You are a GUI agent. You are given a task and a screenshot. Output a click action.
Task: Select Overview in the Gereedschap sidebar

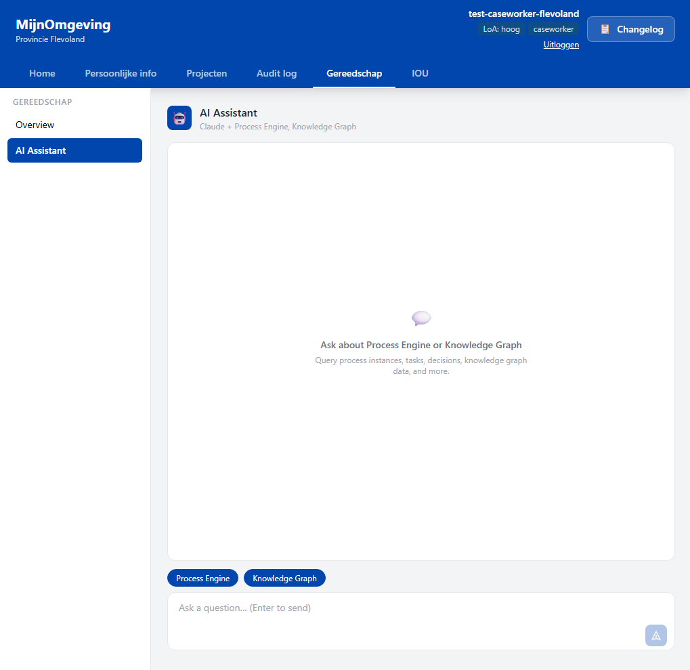(35, 125)
